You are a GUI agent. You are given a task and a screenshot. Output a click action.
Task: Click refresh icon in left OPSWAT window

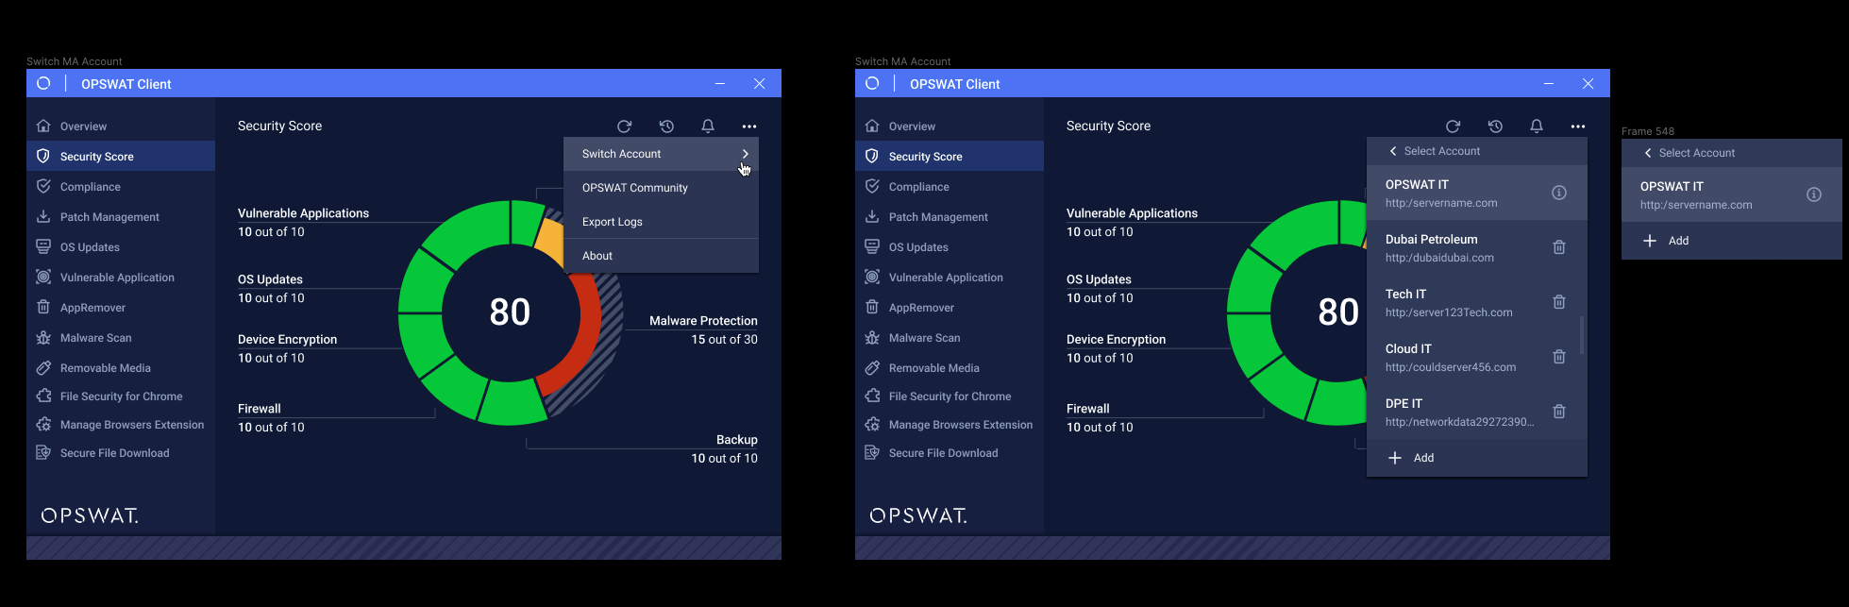tap(624, 126)
